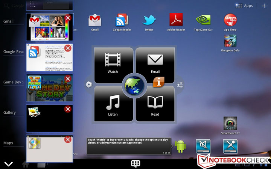
Task: Switch to Game Dev Story thumbnail
Action: pyautogui.click(x=49, y=88)
